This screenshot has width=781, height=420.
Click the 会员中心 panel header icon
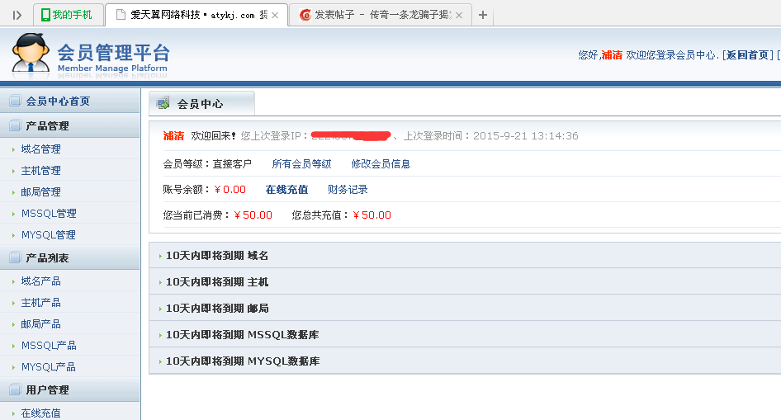163,104
